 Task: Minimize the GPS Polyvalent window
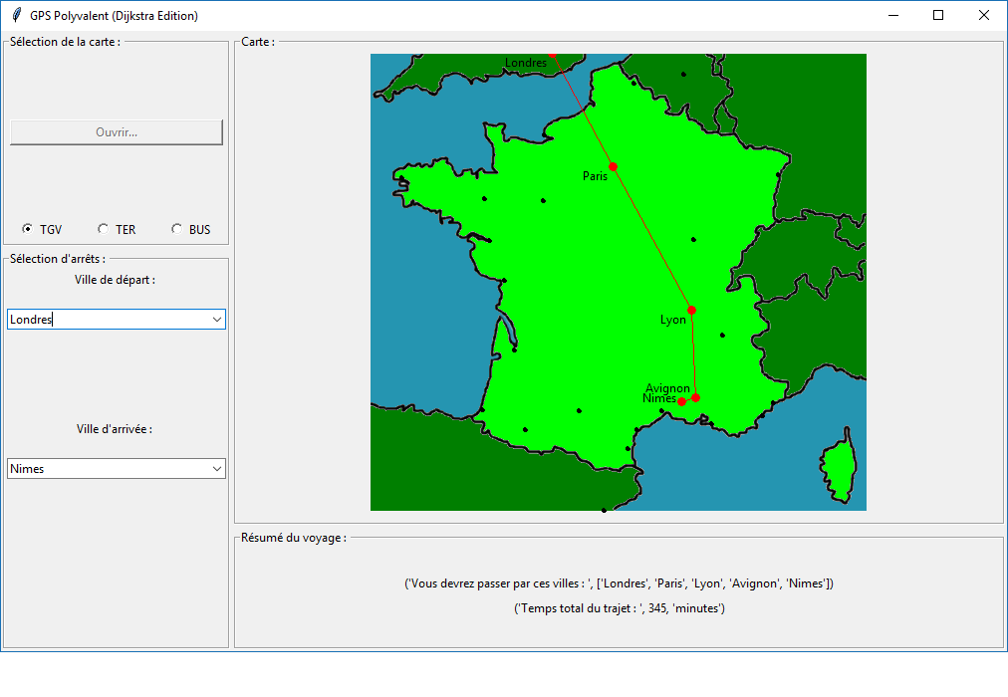click(892, 15)
